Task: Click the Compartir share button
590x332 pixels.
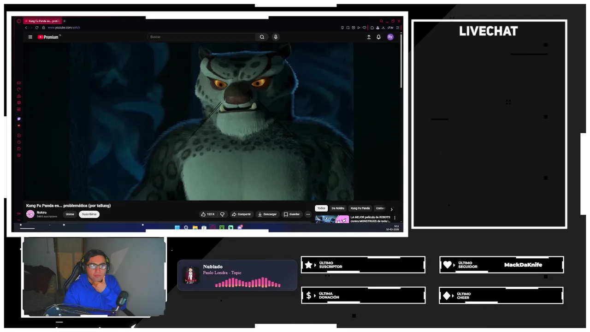Action: [241, 214]
